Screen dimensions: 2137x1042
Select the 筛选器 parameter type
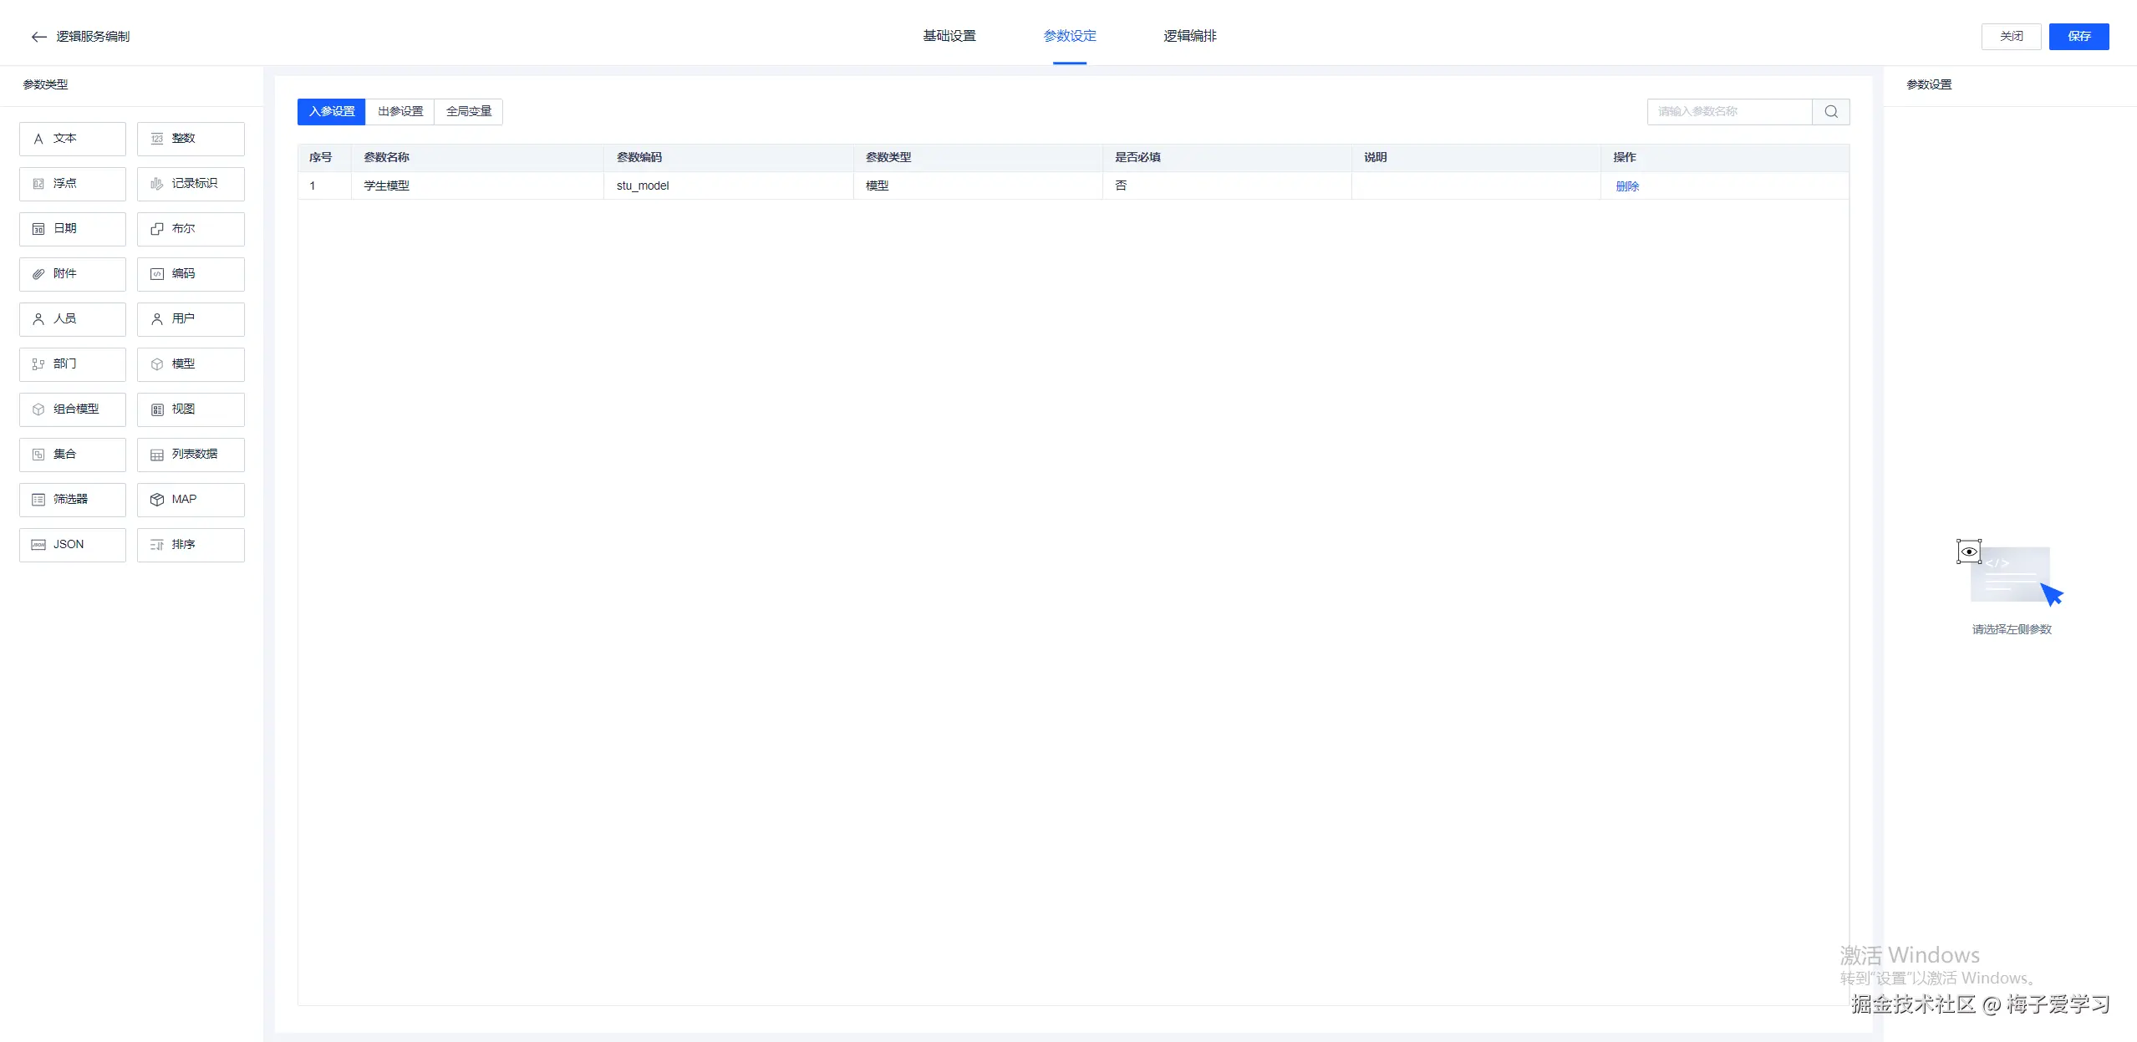pos(73,500)
